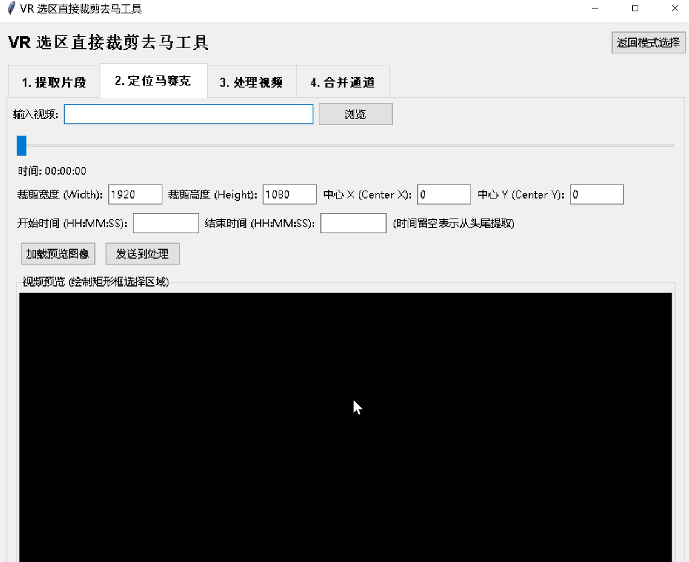Viewport: 689px width, 562px height.
Task: Click inside the black video preview canvas
Action: pos(346,427)
